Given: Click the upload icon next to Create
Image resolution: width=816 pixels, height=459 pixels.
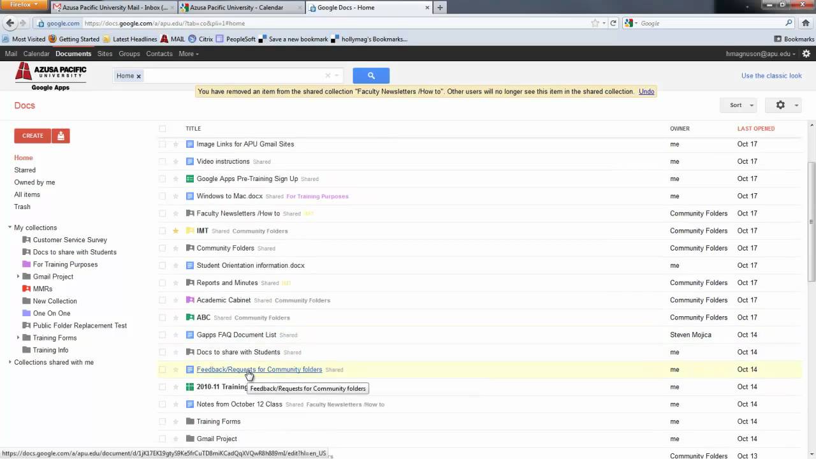Looking at the screenshot, I should coord(61,136).
